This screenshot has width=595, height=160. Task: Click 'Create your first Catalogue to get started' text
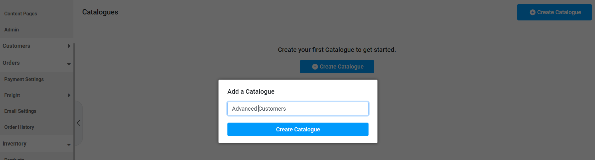[337, 50]
